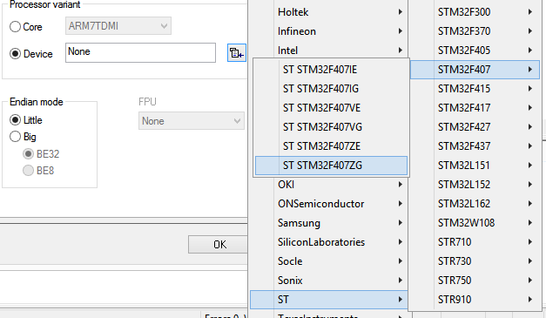546x318 pixels.
Task: Open the STR710 family submenu
Action: [475, 242]
